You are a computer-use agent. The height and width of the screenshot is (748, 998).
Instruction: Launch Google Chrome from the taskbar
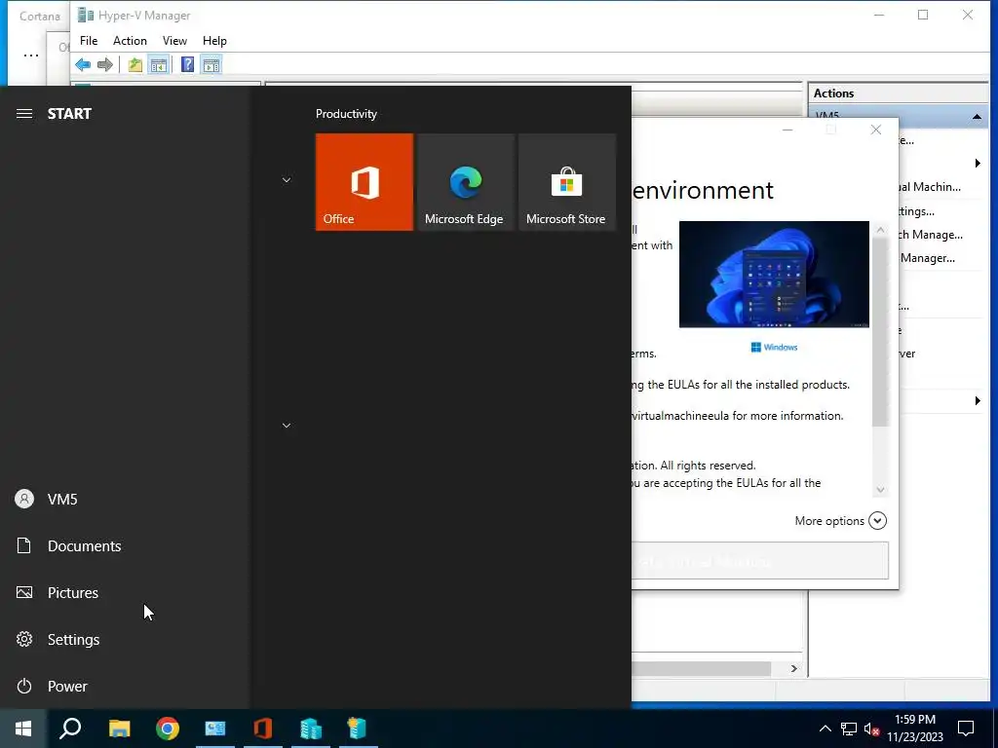point(168,729)
